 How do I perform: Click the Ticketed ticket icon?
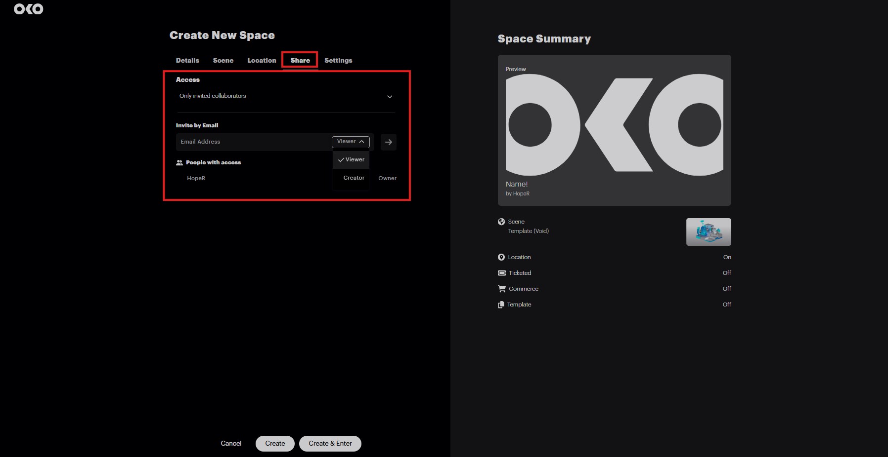[x=501, y=273]
